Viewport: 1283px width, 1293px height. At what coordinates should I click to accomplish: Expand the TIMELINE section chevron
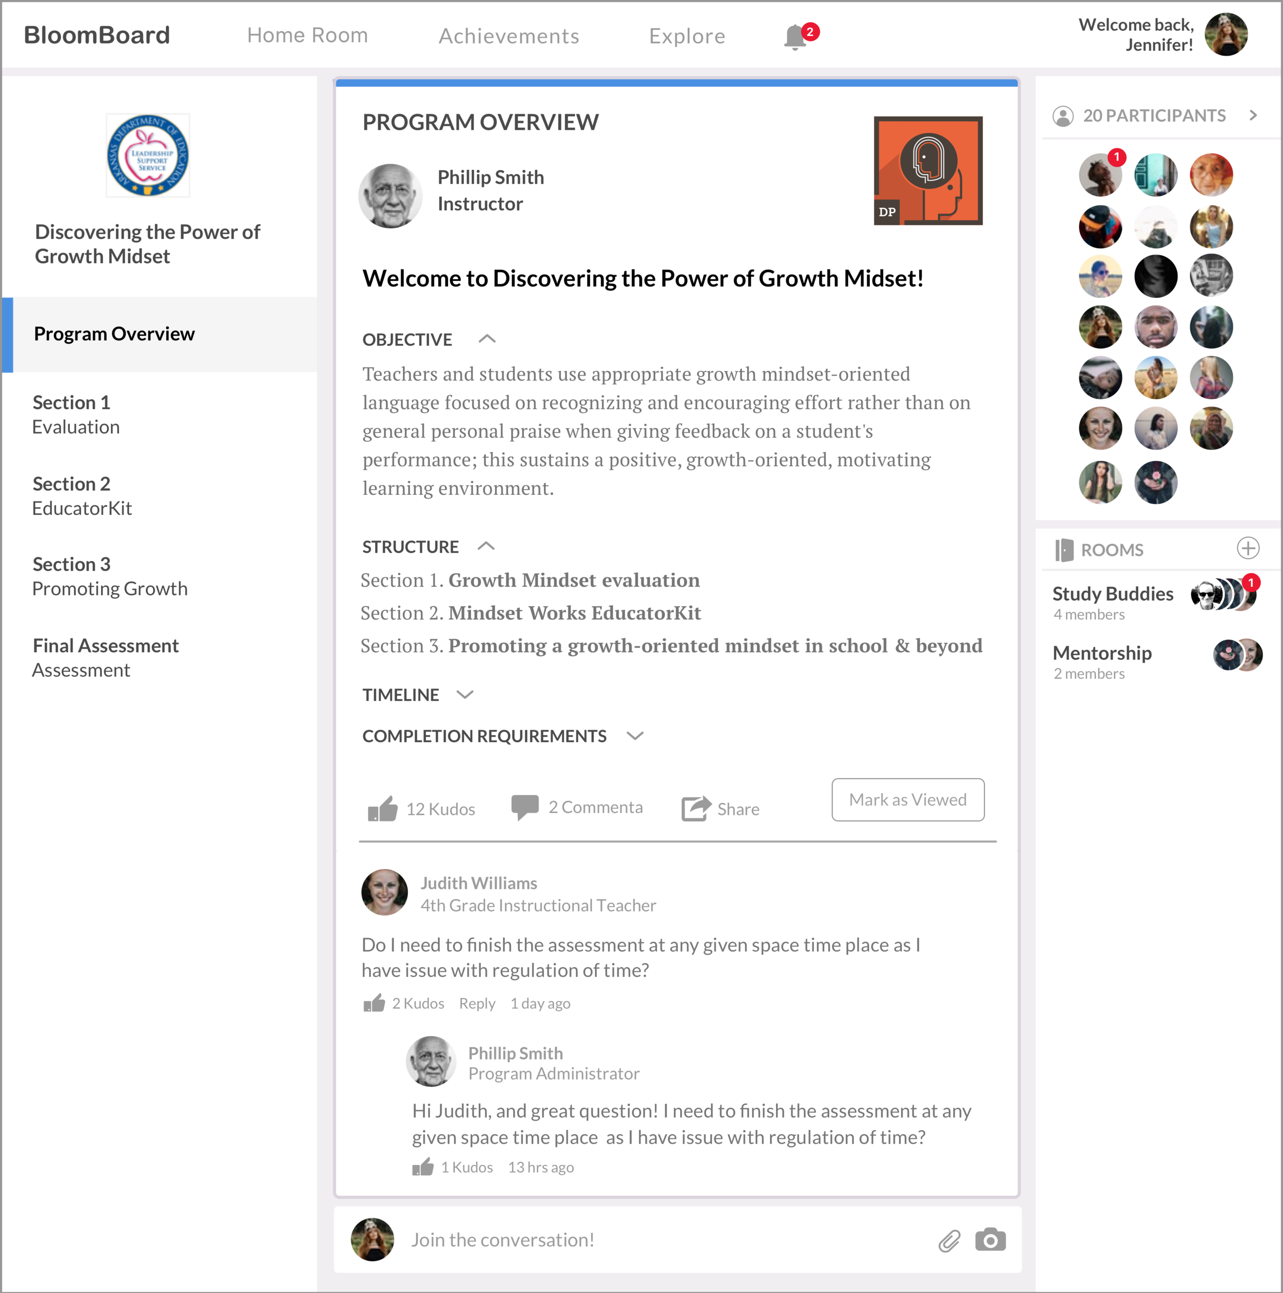[x=464, y=694]
